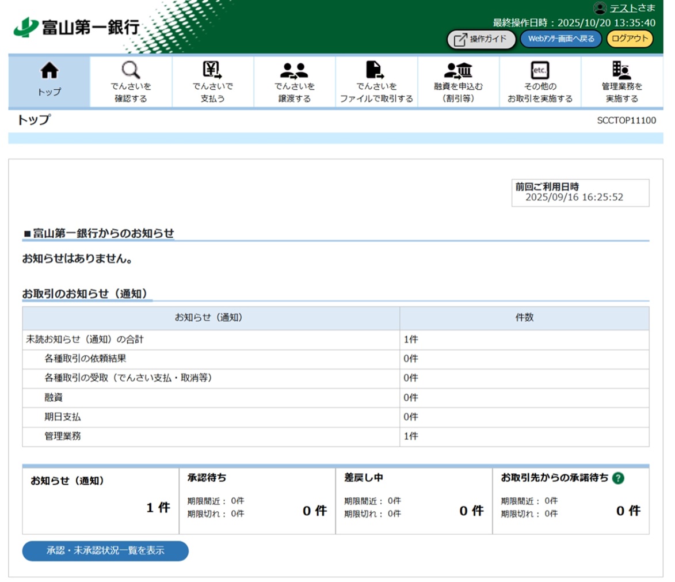Click the Top home icon

(x=49, y=70)
